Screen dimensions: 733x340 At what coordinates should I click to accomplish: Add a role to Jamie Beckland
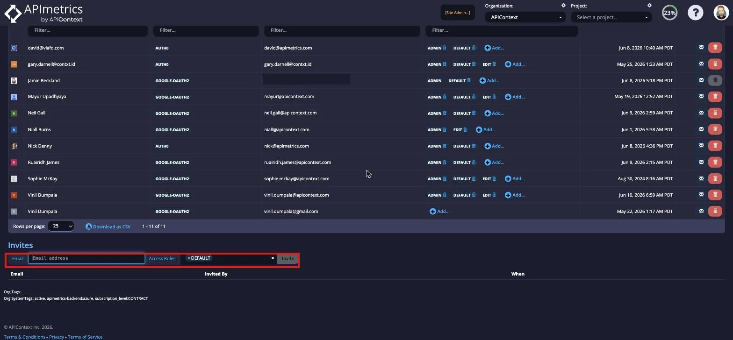(489, 80)
